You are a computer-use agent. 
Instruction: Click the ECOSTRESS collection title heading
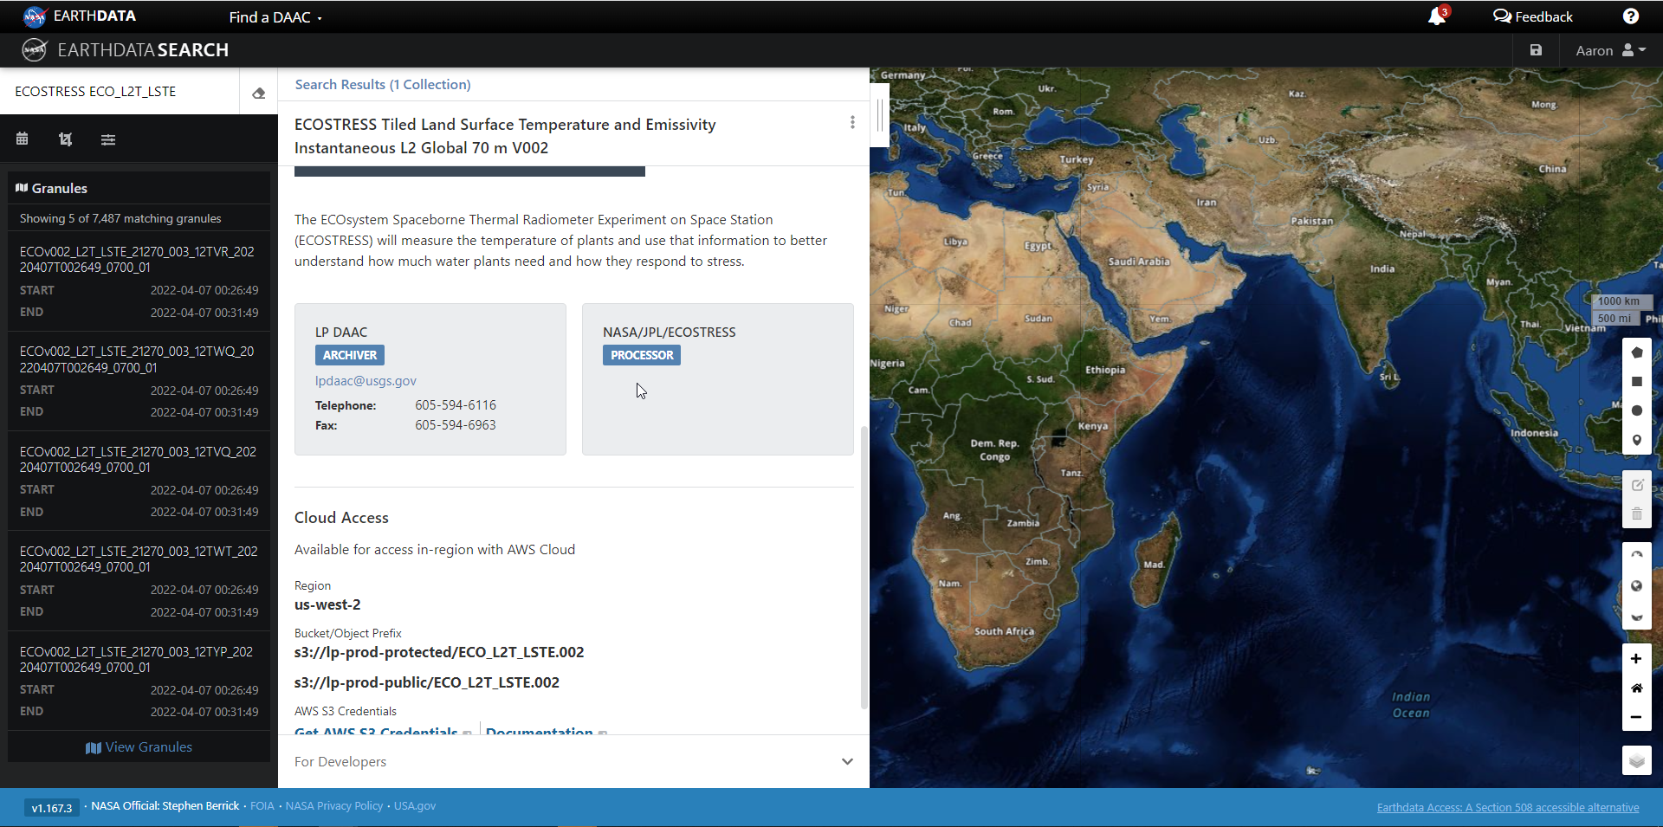click(x=505, y=136)
